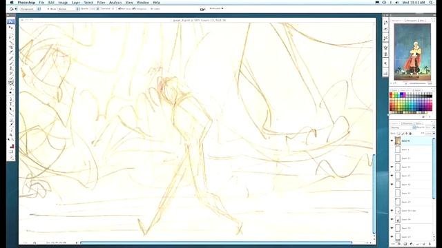442x248 pixels.
Task: Toggle lock image pixels
Action: [x=403, y=133]
